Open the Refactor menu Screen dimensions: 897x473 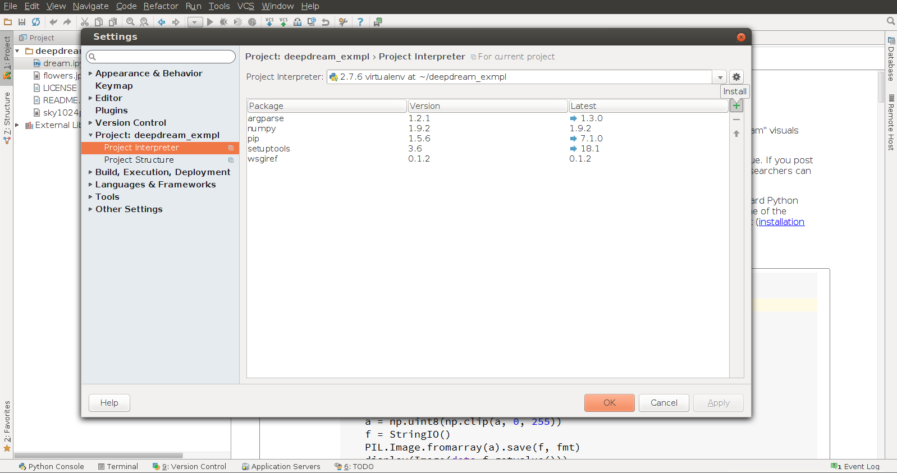(x=161, y=6)
